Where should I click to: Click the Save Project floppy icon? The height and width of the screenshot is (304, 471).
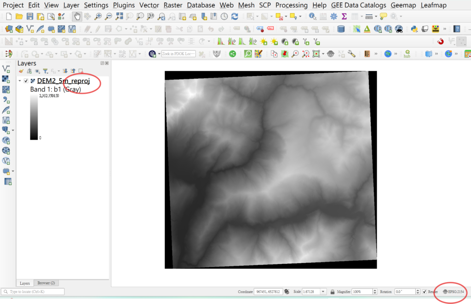coord(30,17)
